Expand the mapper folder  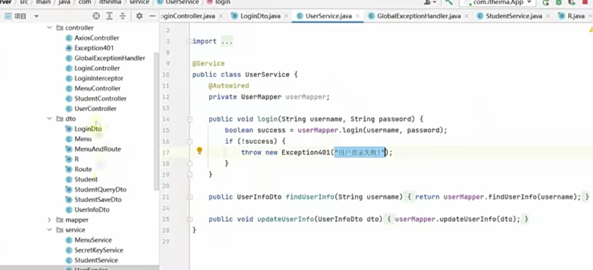point(49,220)
